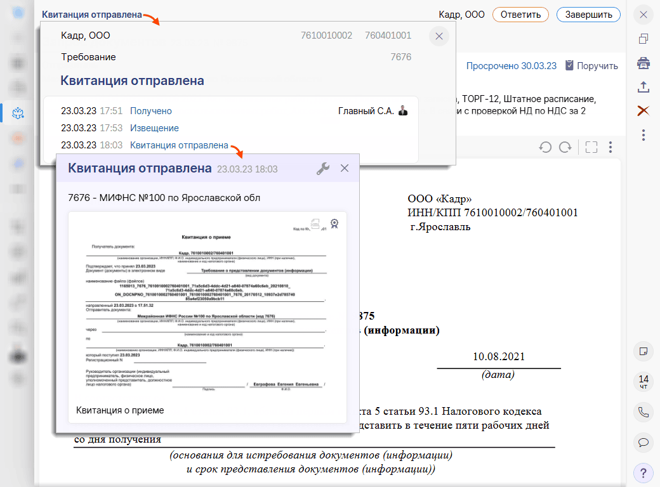The image size is (660, 487).
Task: Click the signature certificate ribbon icon
Action: (334, 223)
